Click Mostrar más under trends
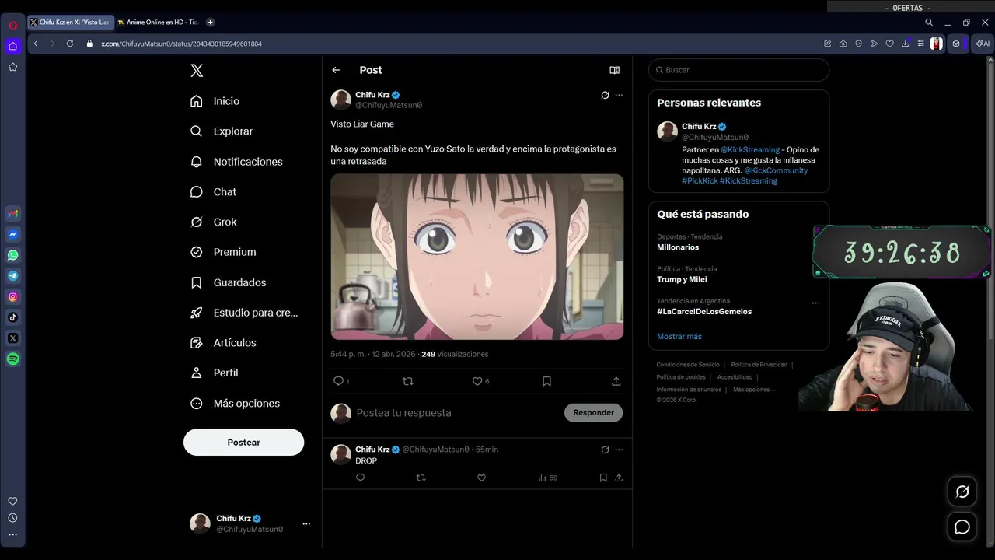 coord(679,336)
